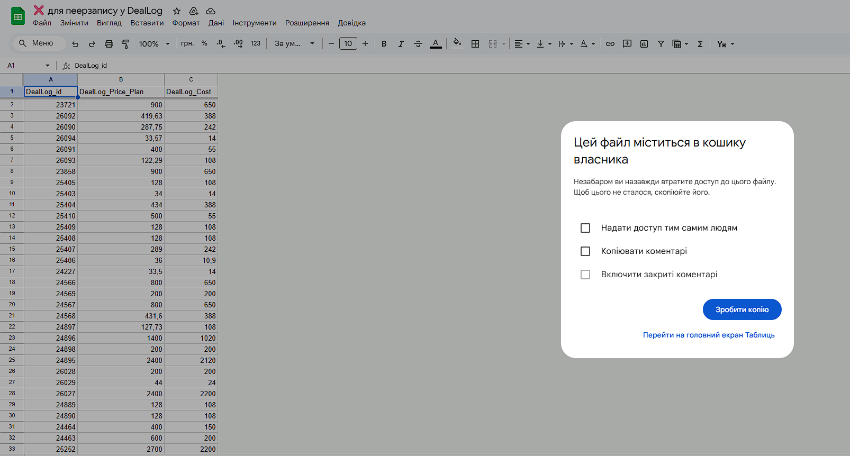Check 'Надати доступ тим самим людям'
Image resolution: width=850 pixels, height=456 pixels.
tap(585, 228)
